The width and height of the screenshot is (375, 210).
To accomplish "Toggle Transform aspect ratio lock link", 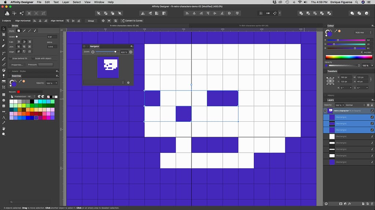I will click(x=371, y=79).
